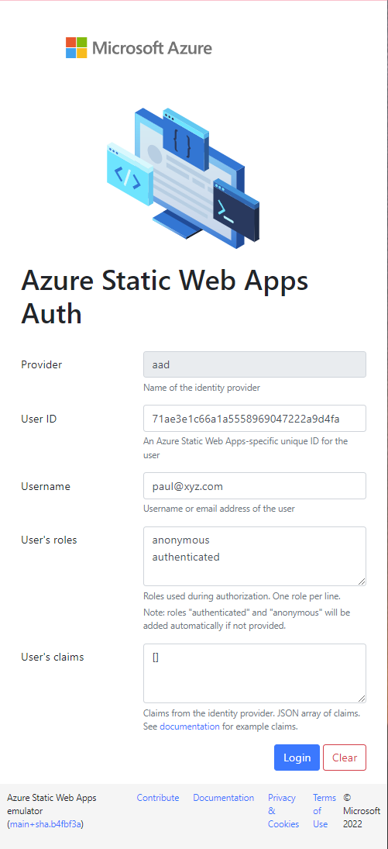Open the documentation link for example claims
Screen dimensions: 388x849
coord(190,726)
